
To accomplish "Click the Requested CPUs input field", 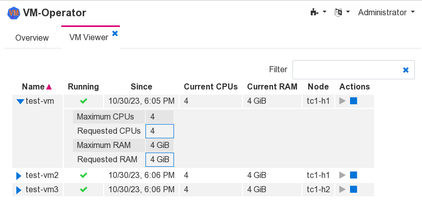I will pos(159,131).
